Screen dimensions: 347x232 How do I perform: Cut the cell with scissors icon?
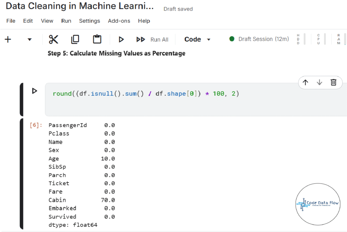(x=54, y=39)
